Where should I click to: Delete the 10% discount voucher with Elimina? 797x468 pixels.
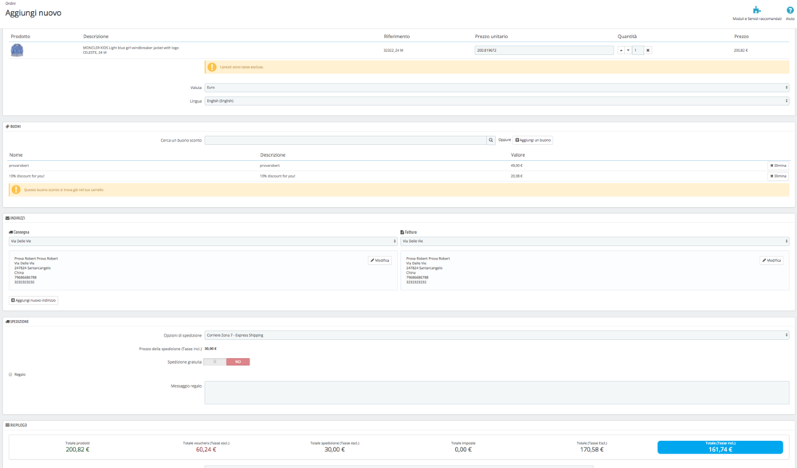pyautogui.click(x=778, y=176)
